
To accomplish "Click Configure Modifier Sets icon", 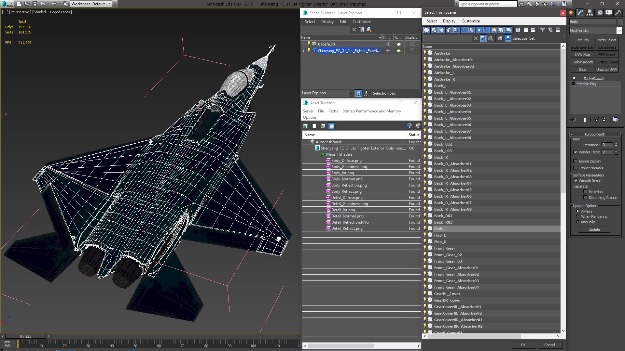I will pyautogui.click(x=616, y=120).
